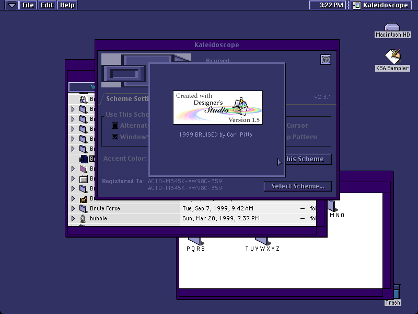Open the Edit menu
The width and height of the screenshot is (418, 314).
tap(47, 5)
